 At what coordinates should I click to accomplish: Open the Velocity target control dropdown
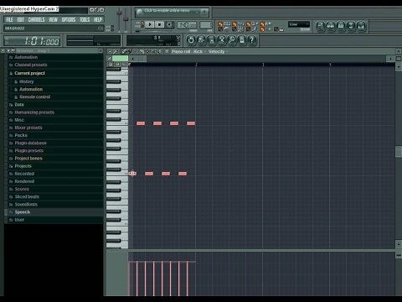[x=218, y=51]
